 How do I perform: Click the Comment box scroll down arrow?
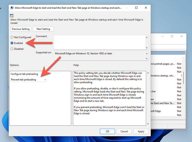tap(147, 48)
